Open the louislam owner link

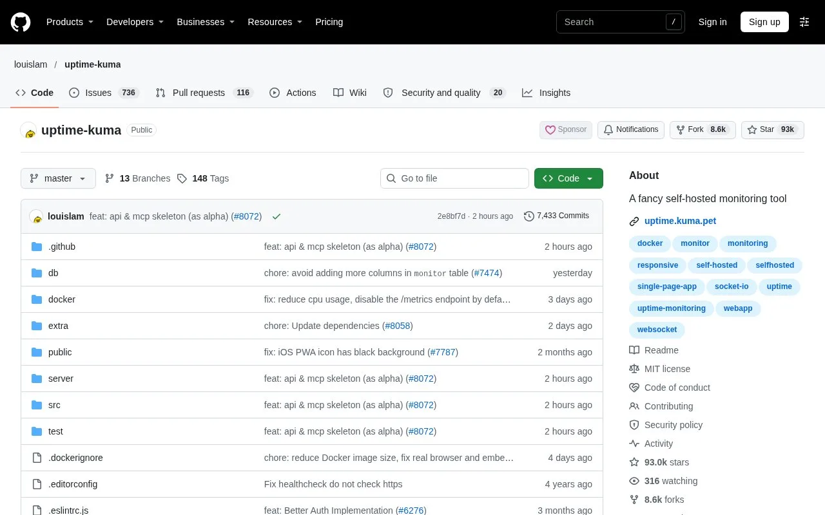coord(31,64)
